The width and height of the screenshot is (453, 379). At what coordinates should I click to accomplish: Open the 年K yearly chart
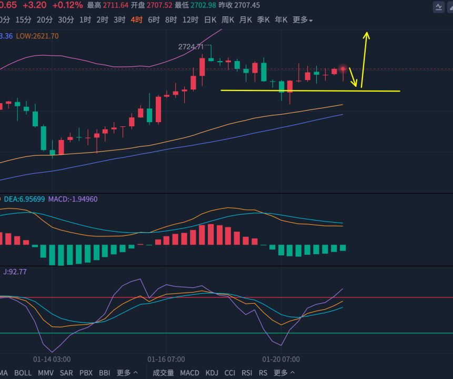click(x=281, y=20)
